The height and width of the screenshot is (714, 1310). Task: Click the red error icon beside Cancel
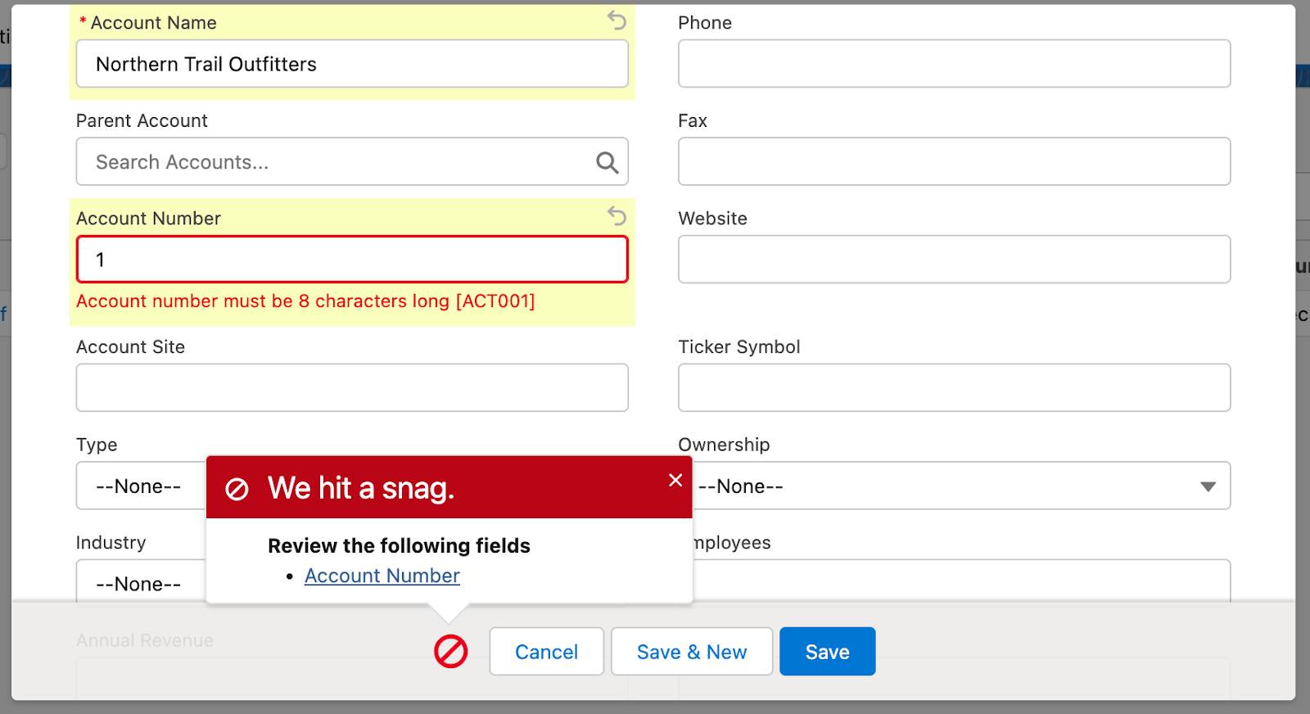coord(450,652)
